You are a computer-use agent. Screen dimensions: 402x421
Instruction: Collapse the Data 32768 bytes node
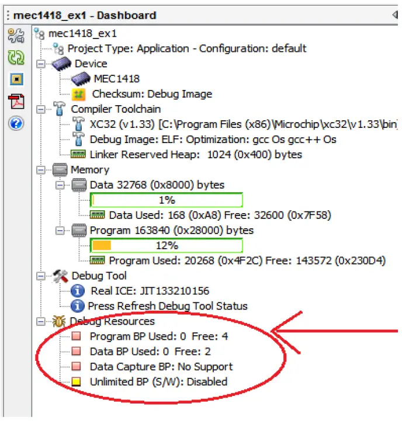click(x=60, y=185)
